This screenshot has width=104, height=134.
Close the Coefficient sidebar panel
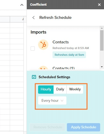(99, 5)
